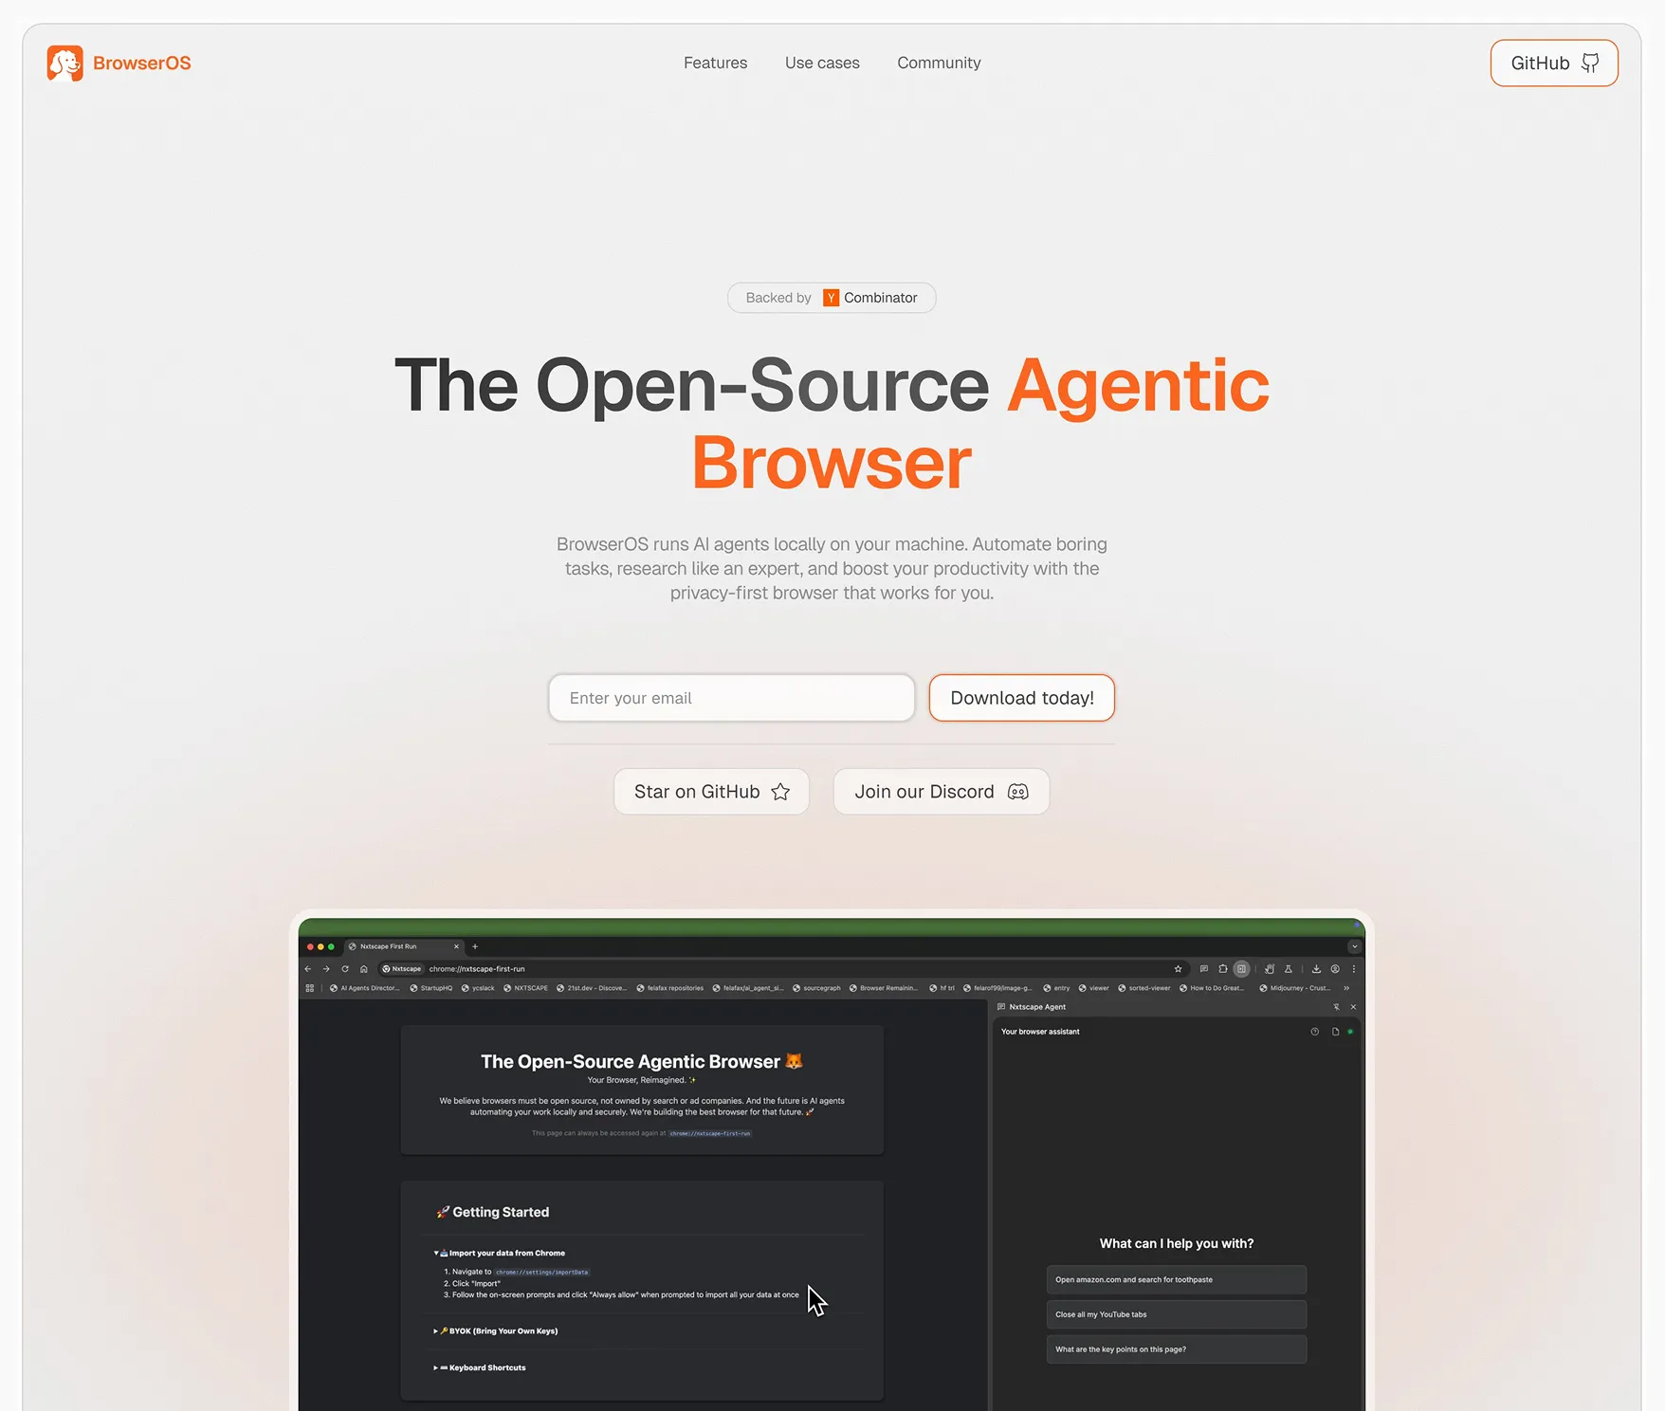Open the felafax repositories bookmark
Image resolution: width=1665 pixels, height=1411 pixels.
click(x=670, y=988)
